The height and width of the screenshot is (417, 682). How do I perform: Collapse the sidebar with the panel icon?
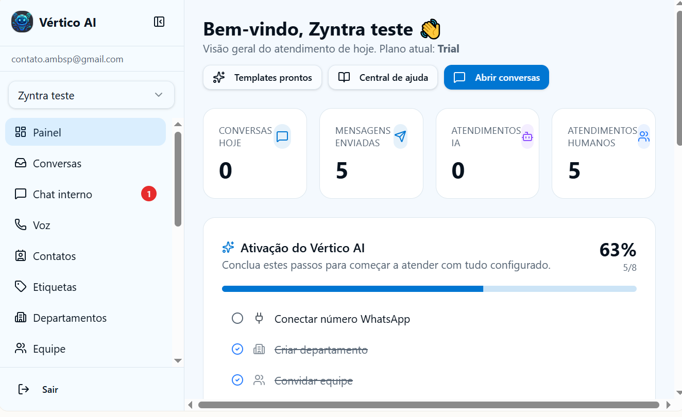(x=159, y=22)
